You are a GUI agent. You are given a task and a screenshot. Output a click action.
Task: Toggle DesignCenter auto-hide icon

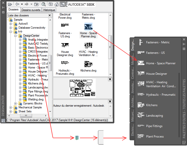coord(3,7)
